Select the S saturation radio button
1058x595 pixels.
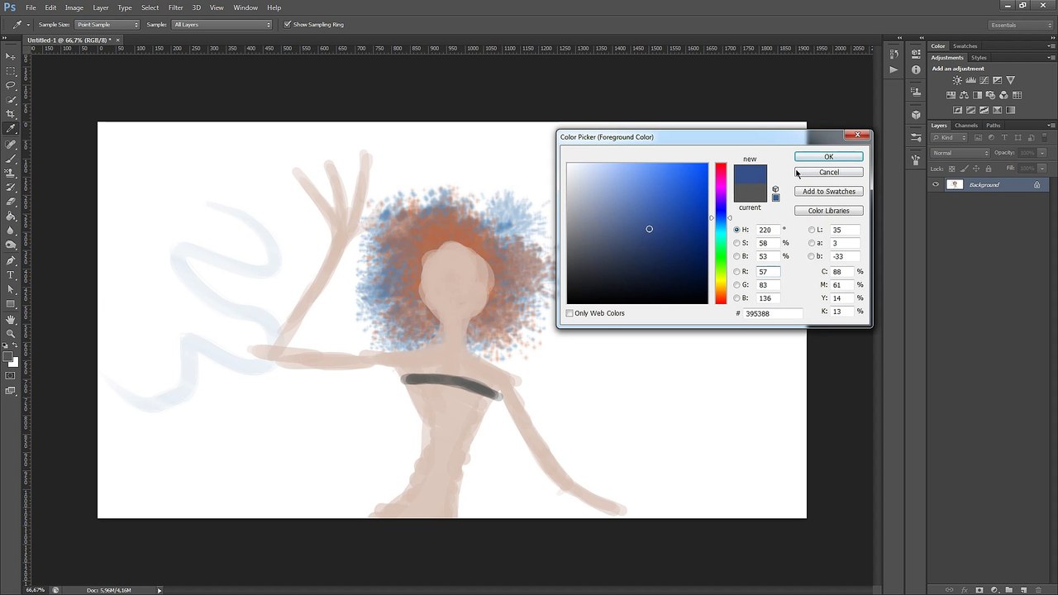[736, 243]
